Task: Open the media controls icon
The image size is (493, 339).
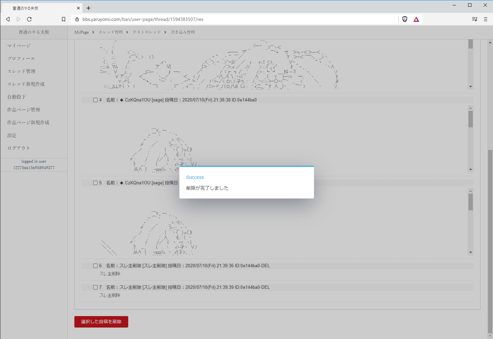Action: (474, 19)
